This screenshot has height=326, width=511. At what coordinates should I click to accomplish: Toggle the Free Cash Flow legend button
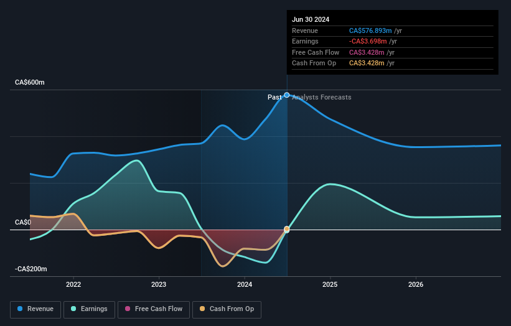tap(154, 309)
